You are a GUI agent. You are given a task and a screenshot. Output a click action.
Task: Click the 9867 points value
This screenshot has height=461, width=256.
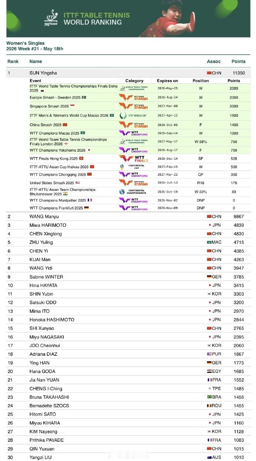tap(239, 216)
